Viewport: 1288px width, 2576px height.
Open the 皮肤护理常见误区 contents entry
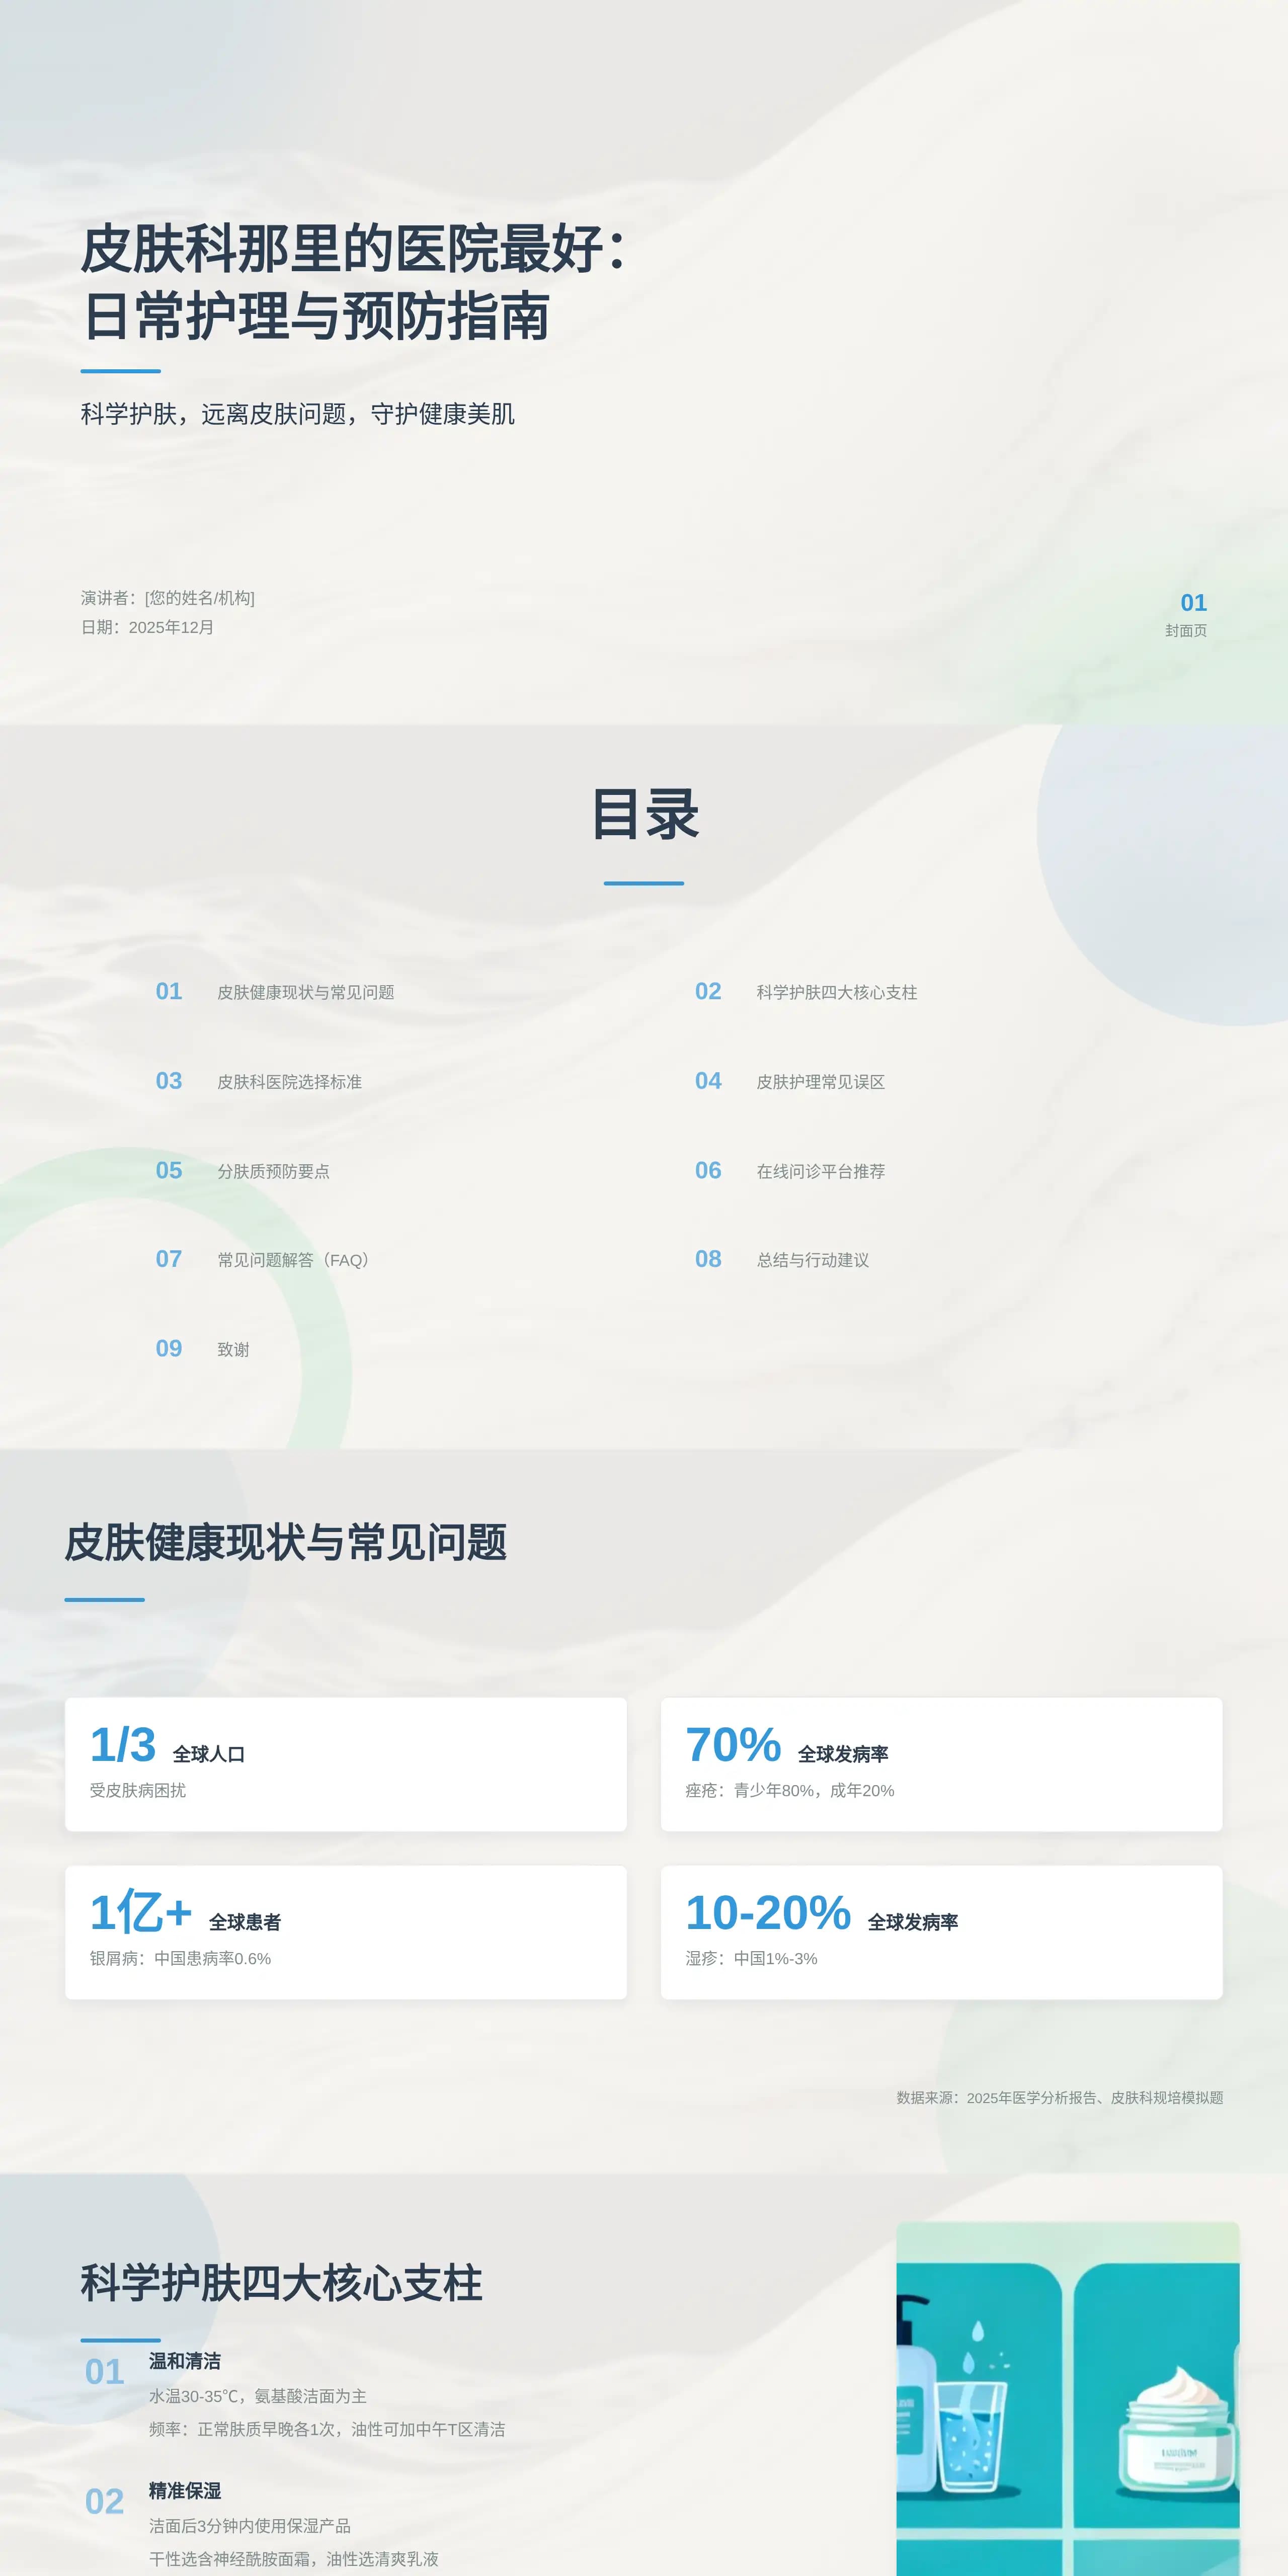coord(822,1081)
